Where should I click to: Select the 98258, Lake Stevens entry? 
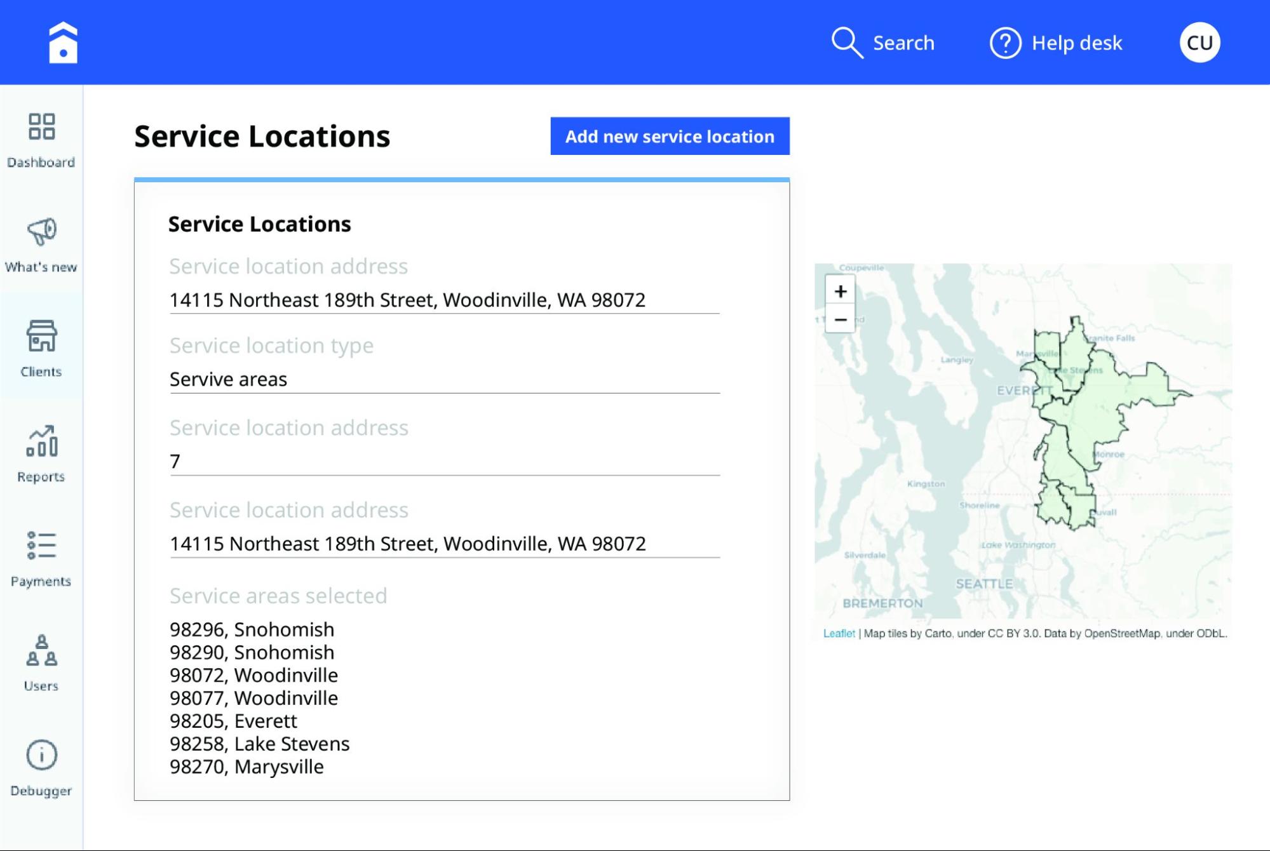click(x=259, y=744)
